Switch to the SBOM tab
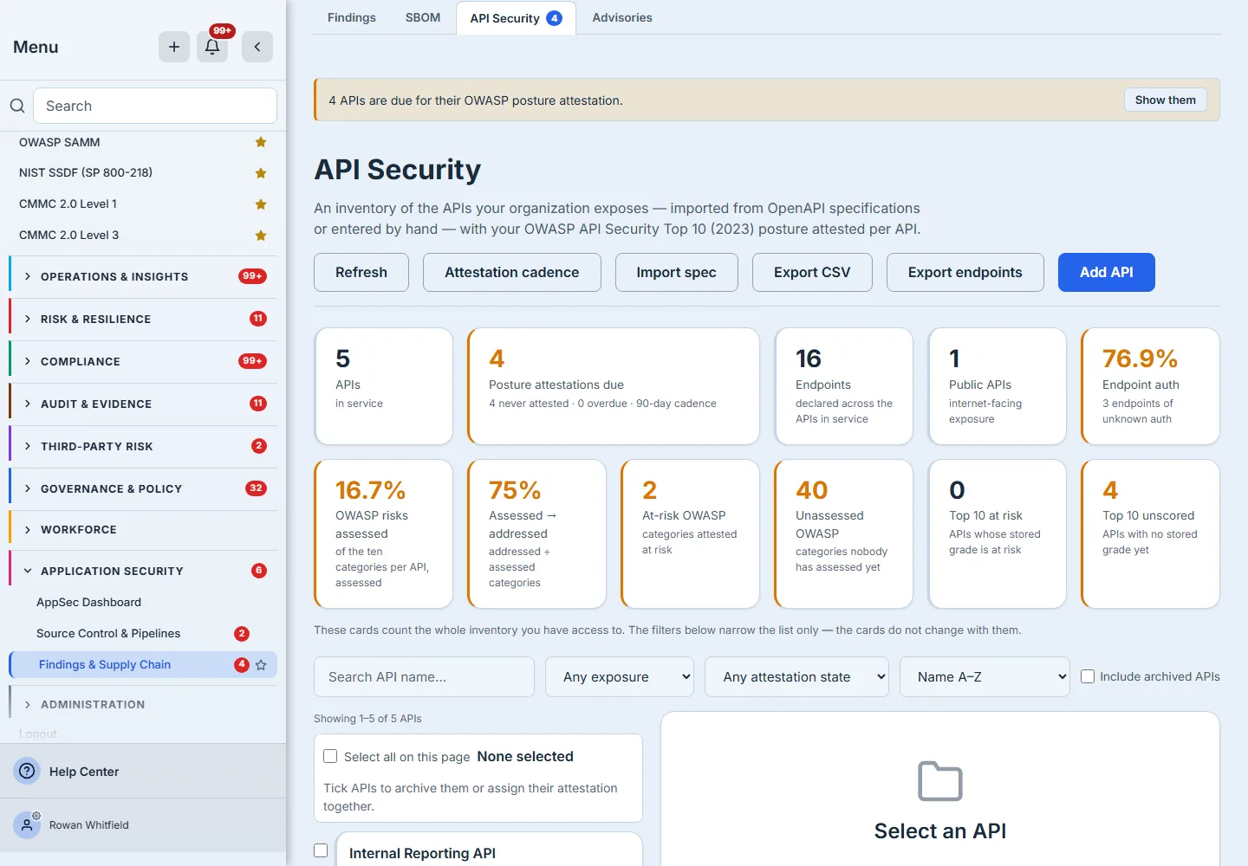The image size is (1248, 866). [x=423, y=17]
